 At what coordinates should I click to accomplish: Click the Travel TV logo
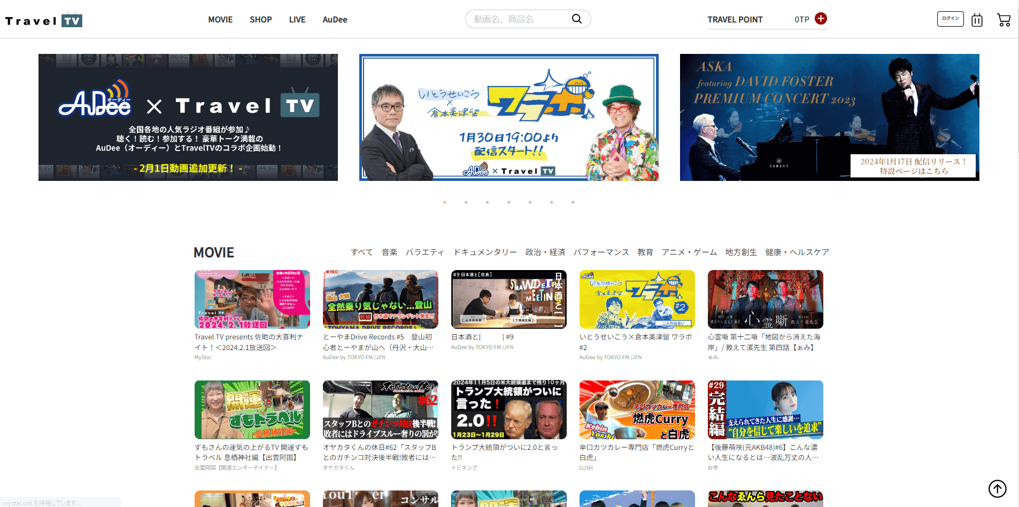click(x=44, y=20)
